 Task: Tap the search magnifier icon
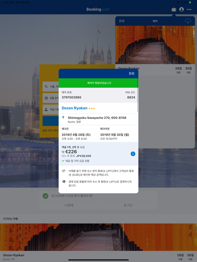point(46,86)
